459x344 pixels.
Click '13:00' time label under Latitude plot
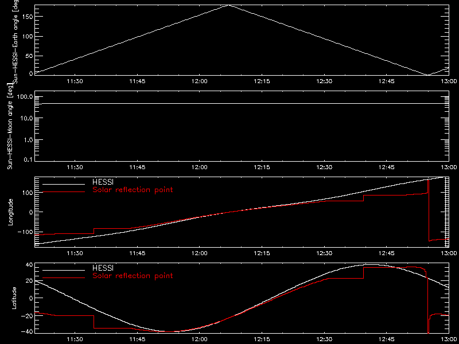coord(449,339)
